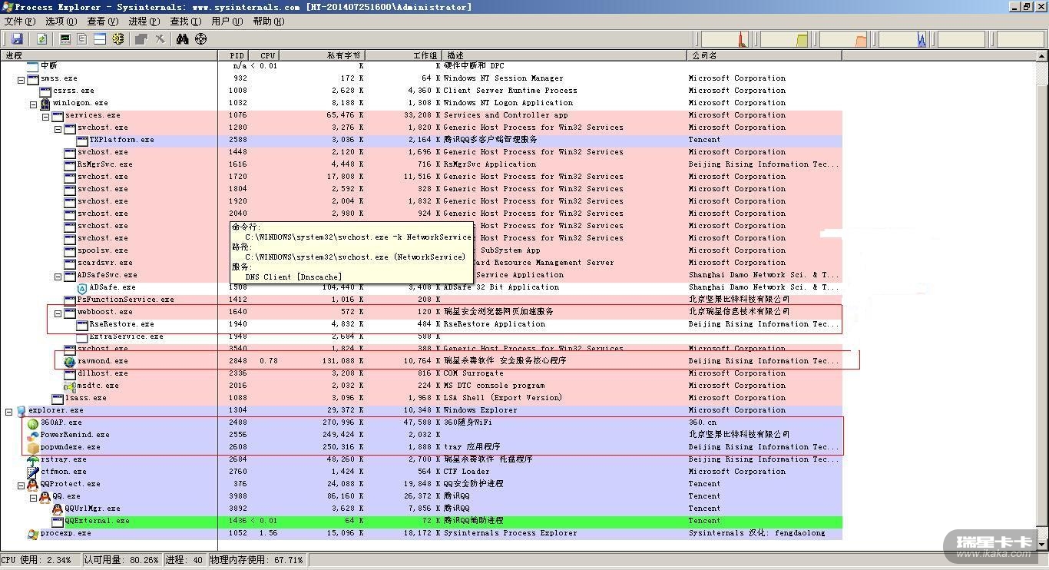The width and height of the screenshot is (1049, 570).
Task: Open the 选项(O) menu
Action: point(61,22)
